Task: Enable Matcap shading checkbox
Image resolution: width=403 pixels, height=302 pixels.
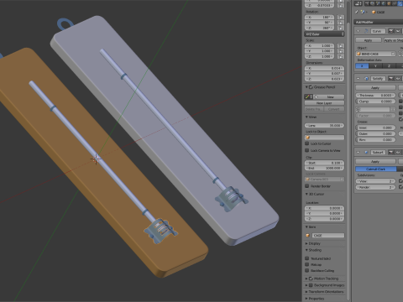Action: 307,264
